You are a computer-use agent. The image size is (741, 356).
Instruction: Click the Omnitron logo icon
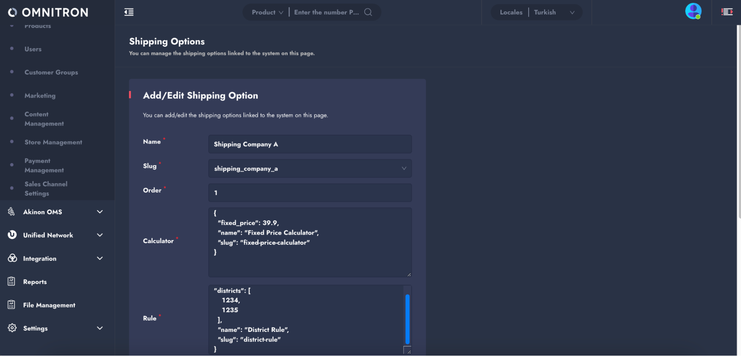(12, 13)
